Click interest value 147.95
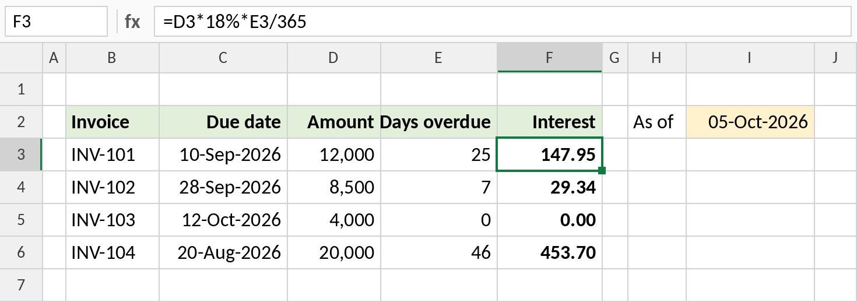This screenshot has width=857, height=302. point(550,154)
